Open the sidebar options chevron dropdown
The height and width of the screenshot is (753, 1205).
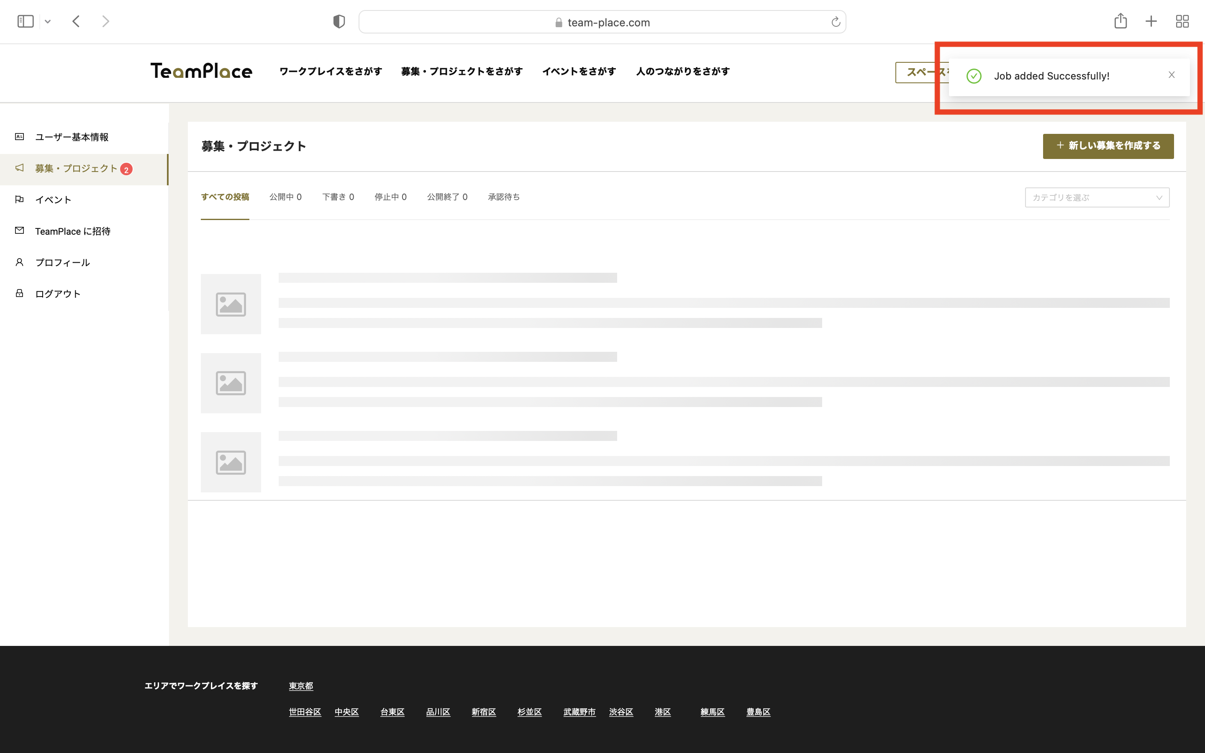coord(48,21)
